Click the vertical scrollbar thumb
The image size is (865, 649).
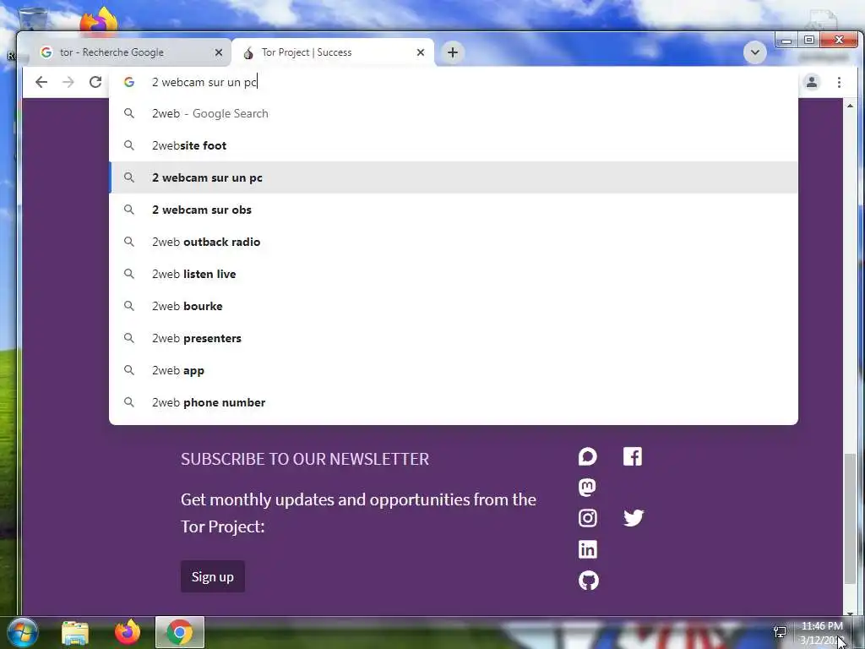click(x=850, y=518)
